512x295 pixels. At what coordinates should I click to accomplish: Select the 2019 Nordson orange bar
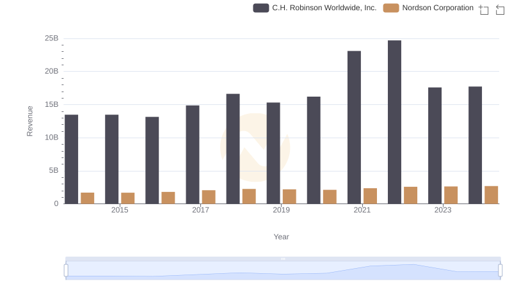(289, 196)
